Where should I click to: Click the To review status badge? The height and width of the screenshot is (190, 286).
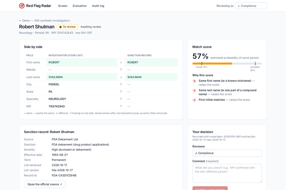67,27
